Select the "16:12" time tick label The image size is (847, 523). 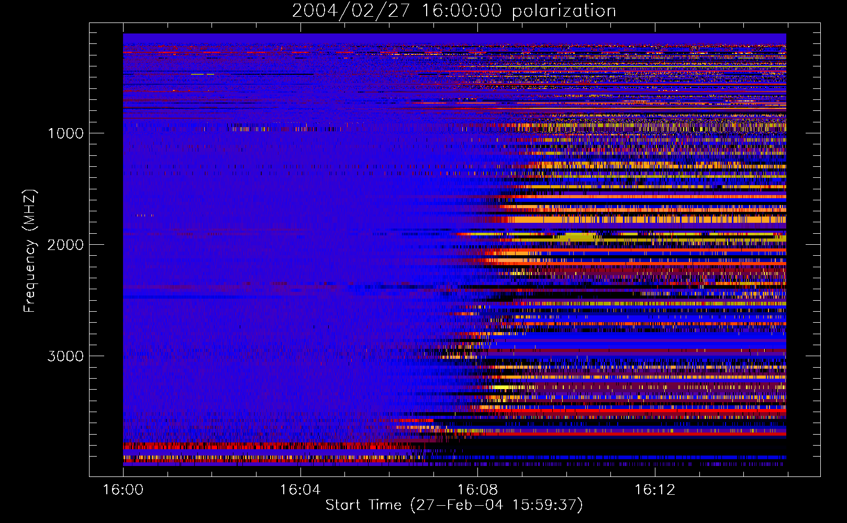(655, 490)
